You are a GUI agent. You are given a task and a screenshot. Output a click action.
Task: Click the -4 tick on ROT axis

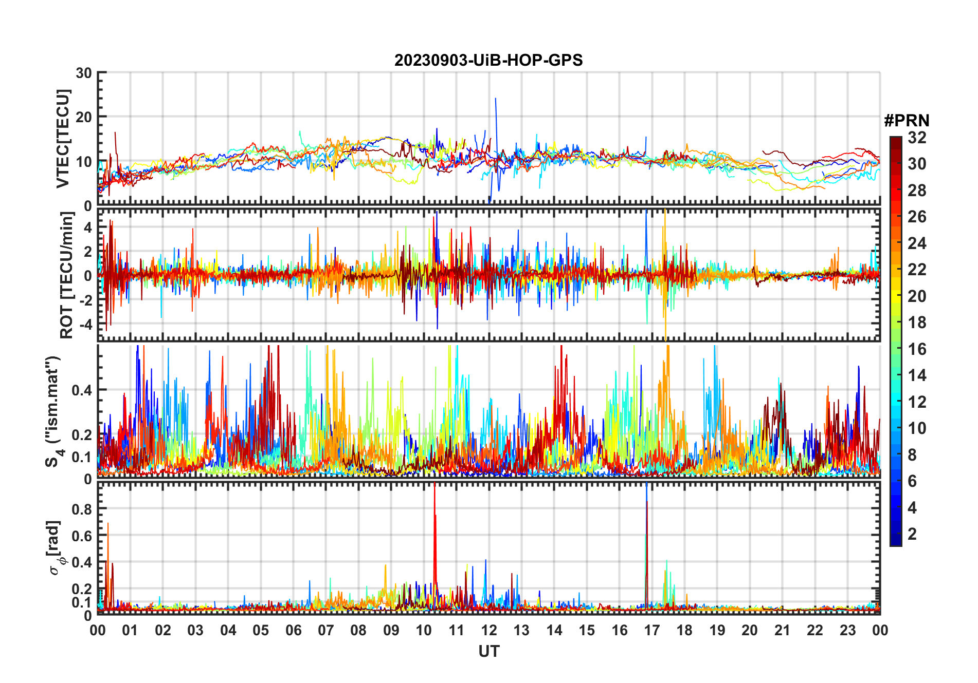point(85,325)
